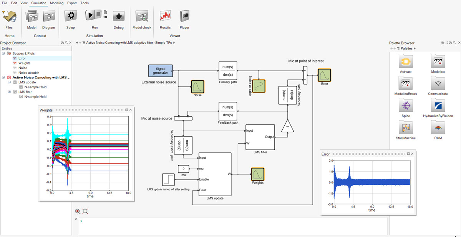Collapse the LMS filter tree node

point(10,92)
